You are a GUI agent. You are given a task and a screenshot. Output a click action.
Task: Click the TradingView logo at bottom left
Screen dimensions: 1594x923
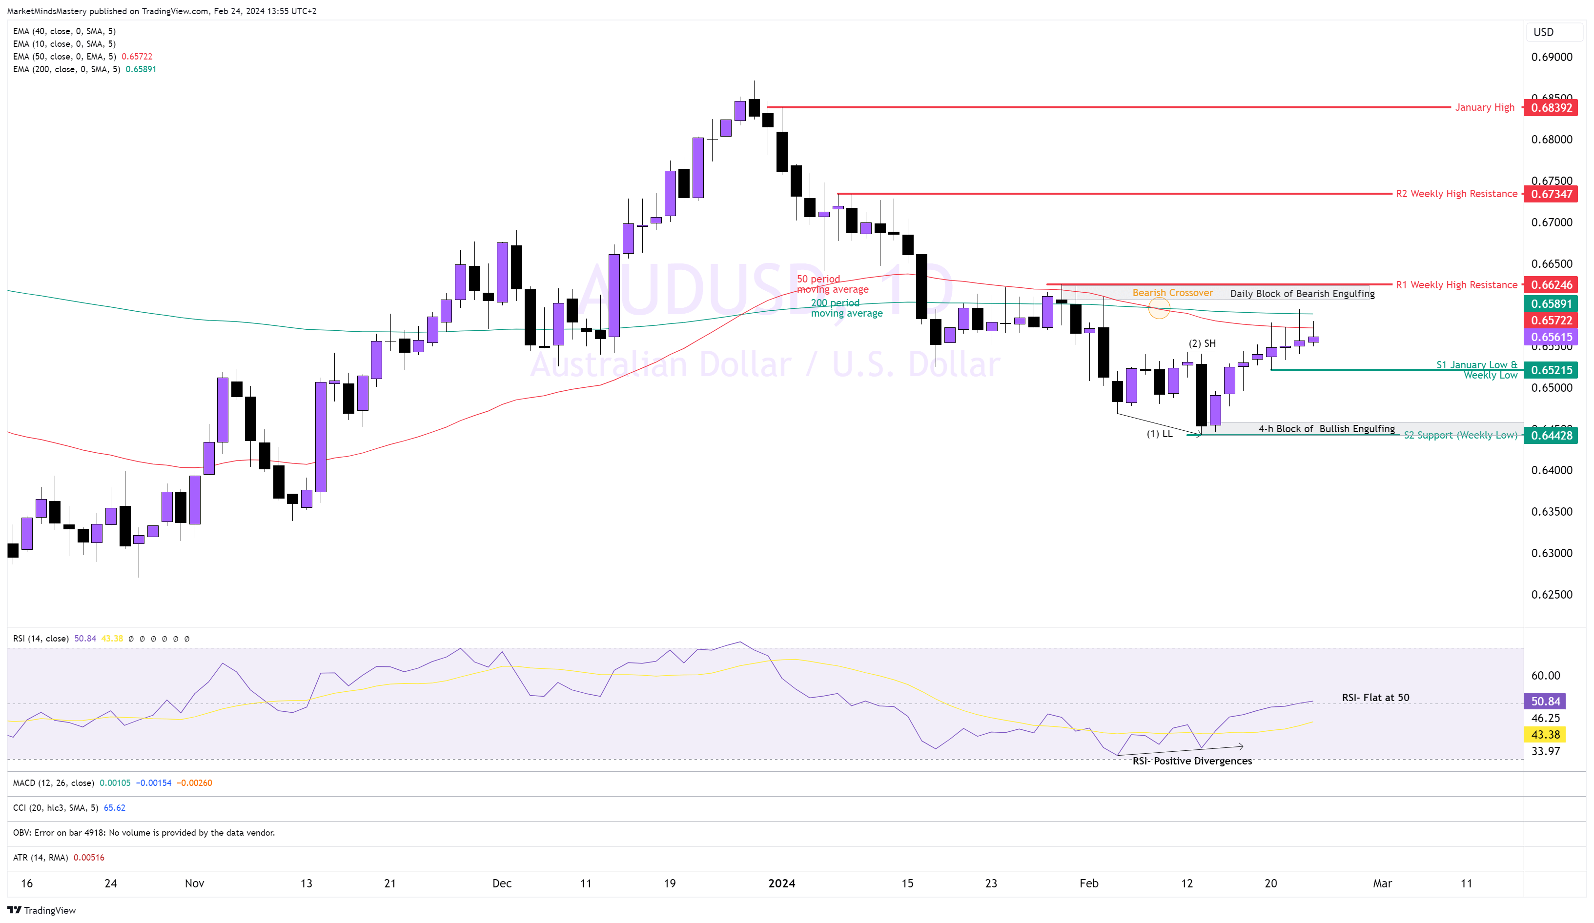pos(42,910)
